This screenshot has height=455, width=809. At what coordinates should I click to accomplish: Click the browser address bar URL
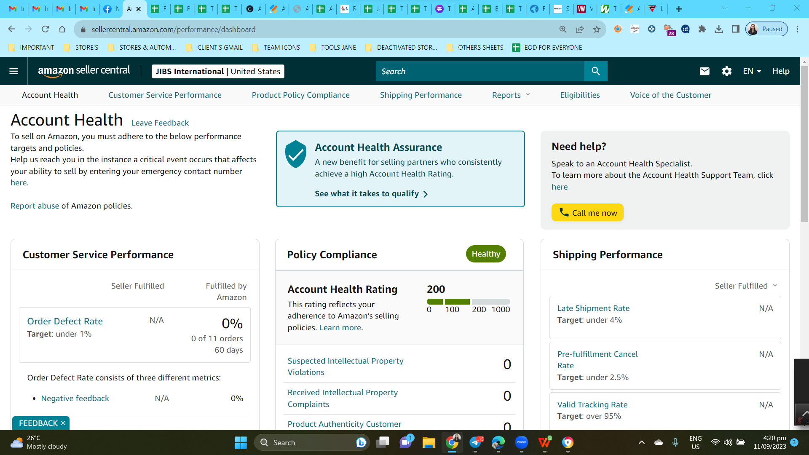point(173,29)
